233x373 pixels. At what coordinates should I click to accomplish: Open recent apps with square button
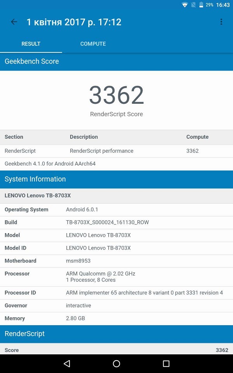166,364
